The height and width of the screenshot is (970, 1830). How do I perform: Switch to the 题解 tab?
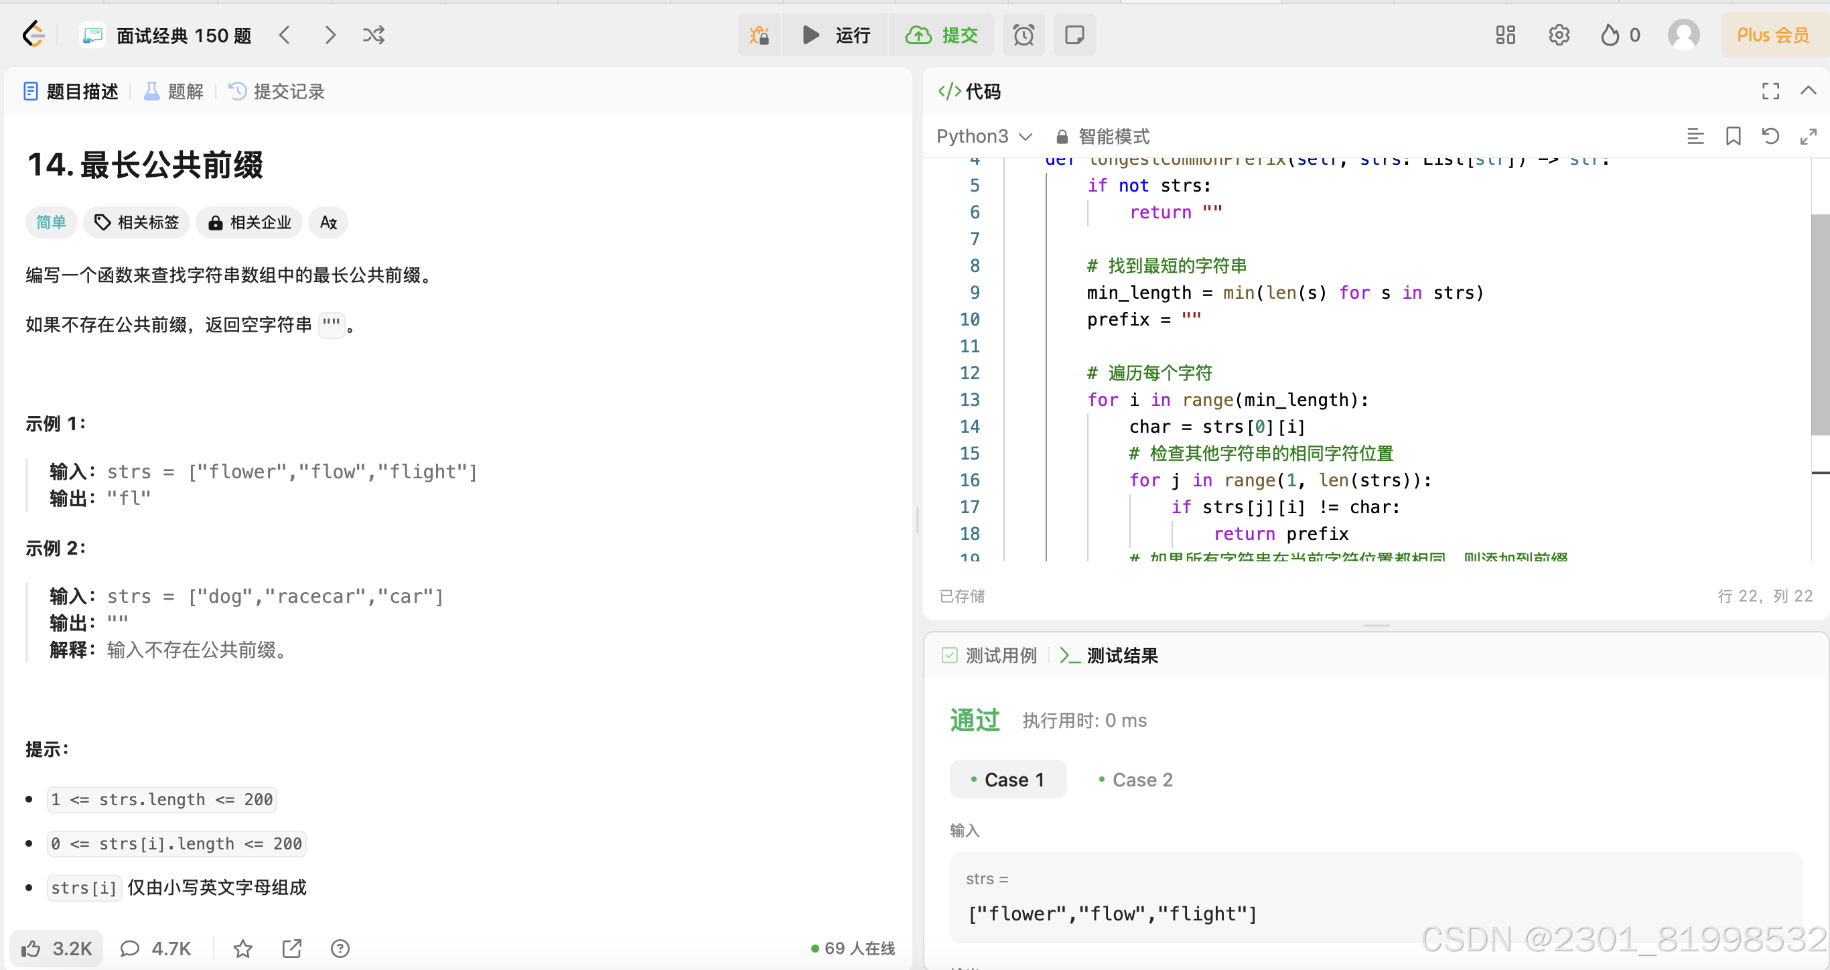coord(174,91)
